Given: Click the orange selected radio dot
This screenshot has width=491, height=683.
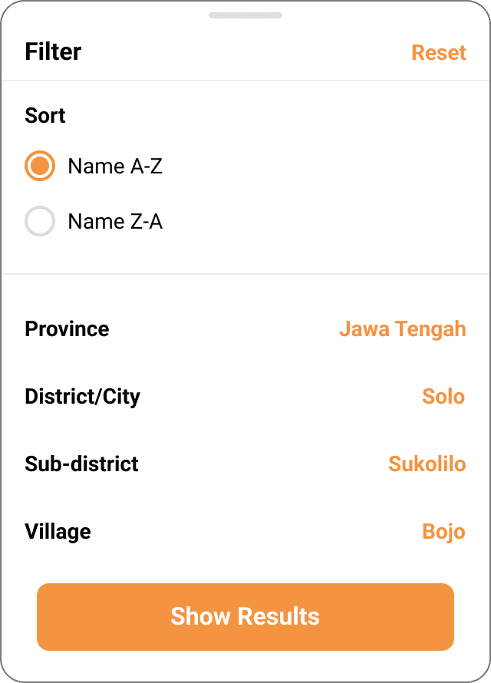Looking at the screenshot, I should tap(40, 166).
